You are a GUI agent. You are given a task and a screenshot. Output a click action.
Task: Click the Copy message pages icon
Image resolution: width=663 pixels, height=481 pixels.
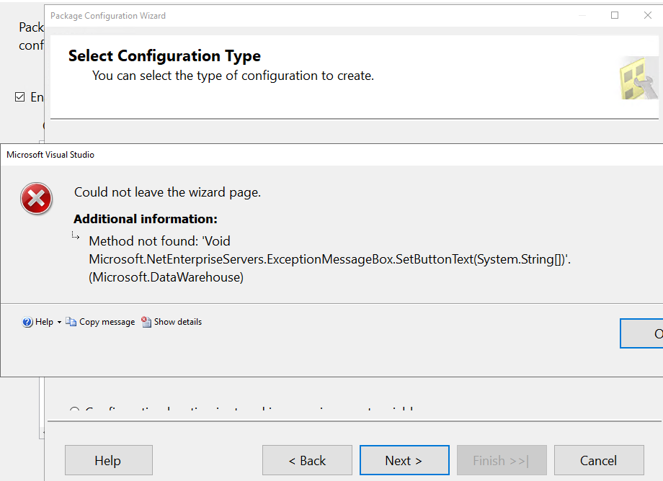(x=71, y=322)
